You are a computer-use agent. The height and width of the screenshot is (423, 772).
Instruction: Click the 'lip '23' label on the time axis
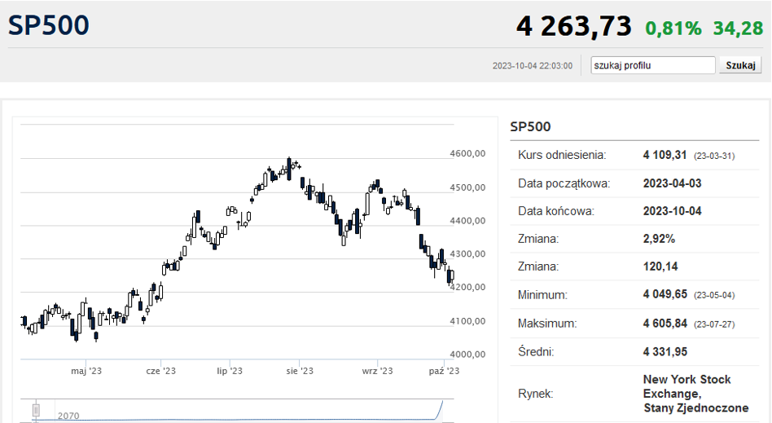click(x=230, y=371)
